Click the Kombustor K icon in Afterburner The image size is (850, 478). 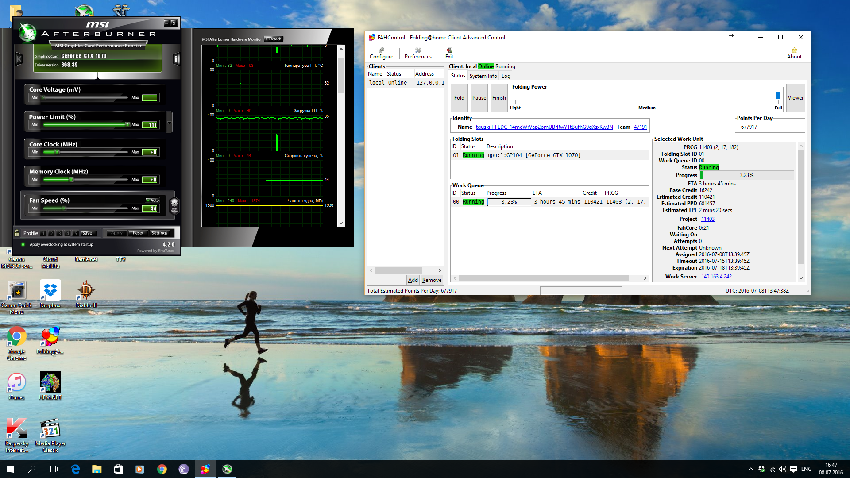[x=19, y=58]
